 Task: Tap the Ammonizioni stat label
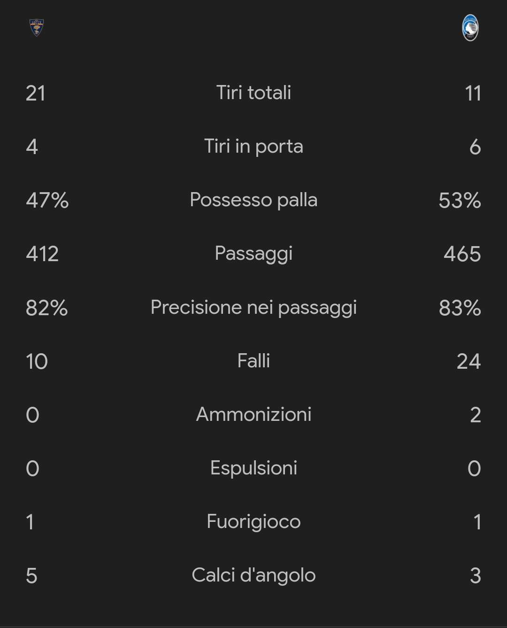coord(253,414)
